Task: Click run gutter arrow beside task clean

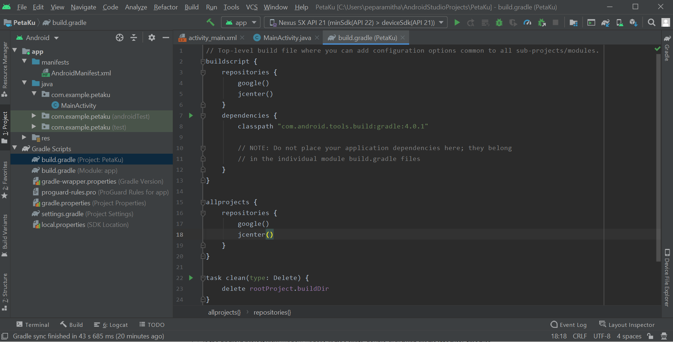Action: coord(191,278)
